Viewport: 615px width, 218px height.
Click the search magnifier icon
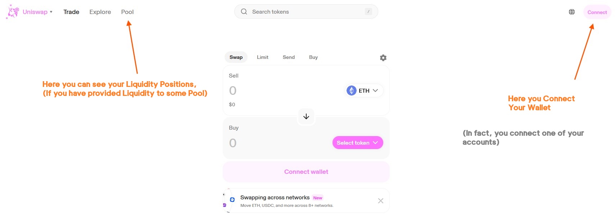244,11
